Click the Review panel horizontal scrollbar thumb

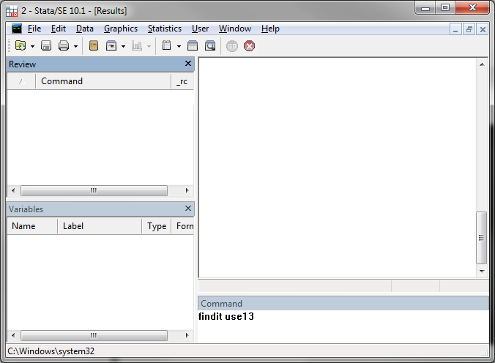pos(94,191)
